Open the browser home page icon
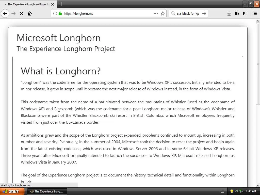The height and width of the screenshot is (195, 260). tap(30, 13)
